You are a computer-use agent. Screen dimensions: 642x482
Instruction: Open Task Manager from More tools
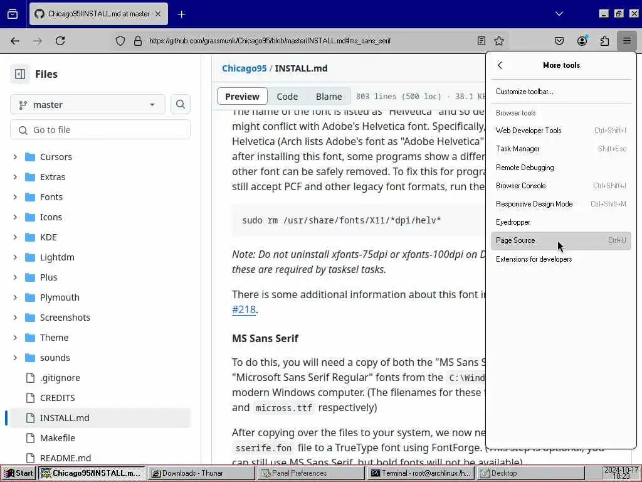coord(561,149)
